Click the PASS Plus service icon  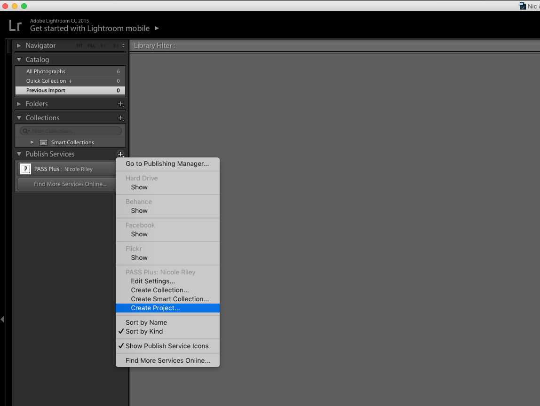pyautogui.click(x=25, y=169)
